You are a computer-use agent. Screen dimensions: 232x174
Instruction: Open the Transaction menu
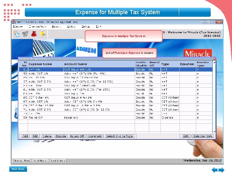37,26
